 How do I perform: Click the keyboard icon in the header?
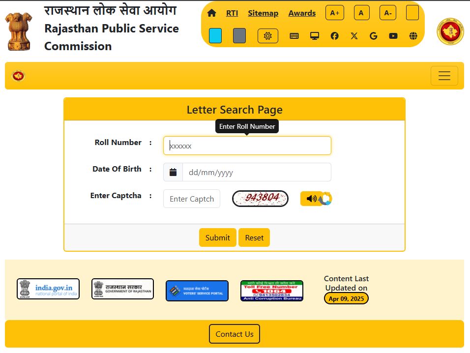(294, 36)
